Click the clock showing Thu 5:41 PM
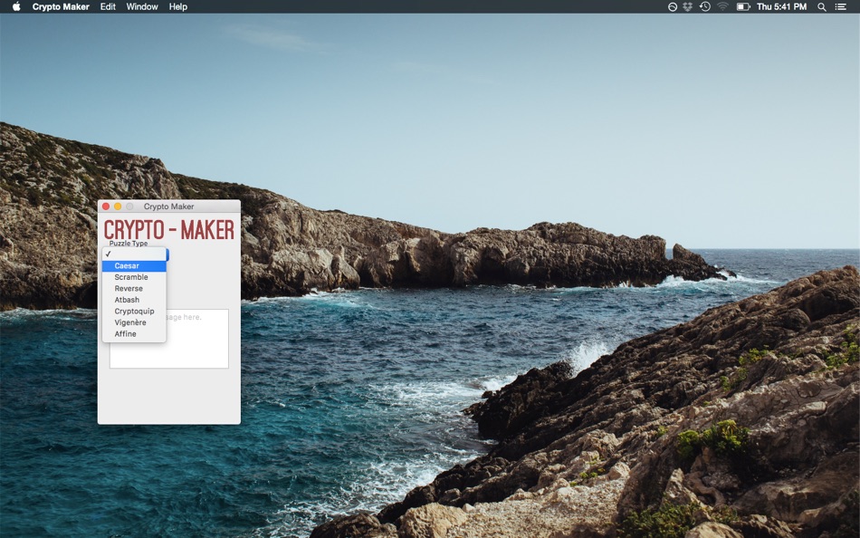The height and width of the screenshot is (538, 860). pyautogui.click(x=781, y=6)
